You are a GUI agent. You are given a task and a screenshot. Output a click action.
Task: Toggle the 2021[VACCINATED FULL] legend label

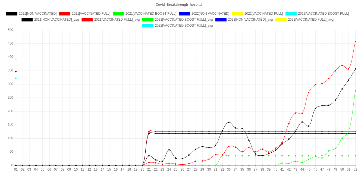pos(91,14)
